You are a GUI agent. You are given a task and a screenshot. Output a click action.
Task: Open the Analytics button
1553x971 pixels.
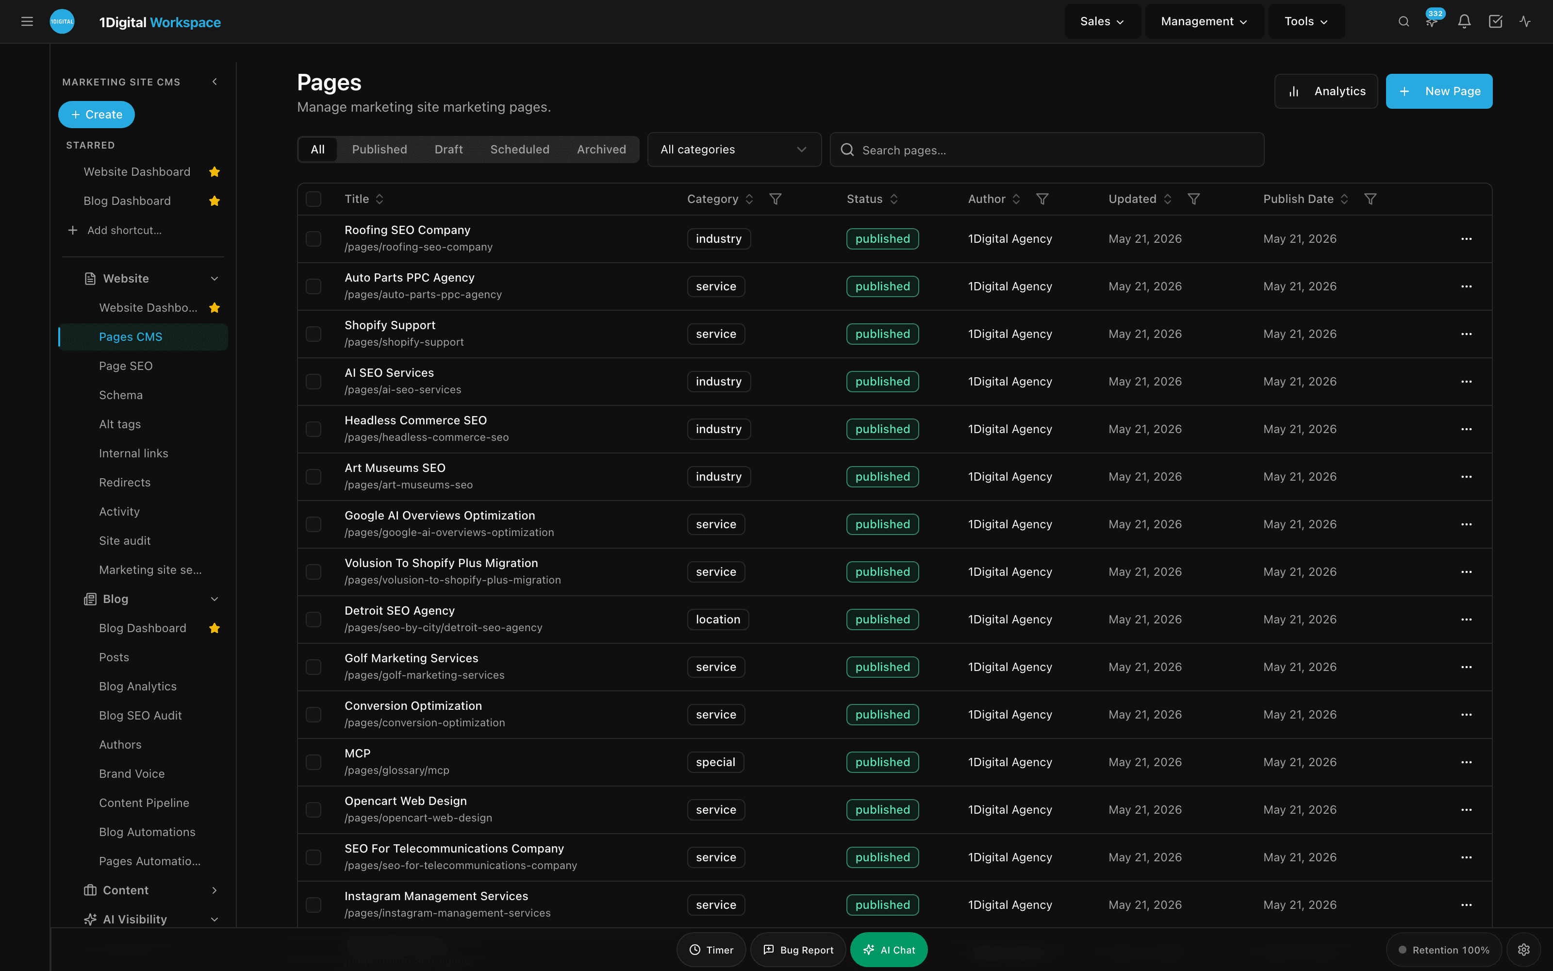pyautogui.click(x=1326, y=91)
